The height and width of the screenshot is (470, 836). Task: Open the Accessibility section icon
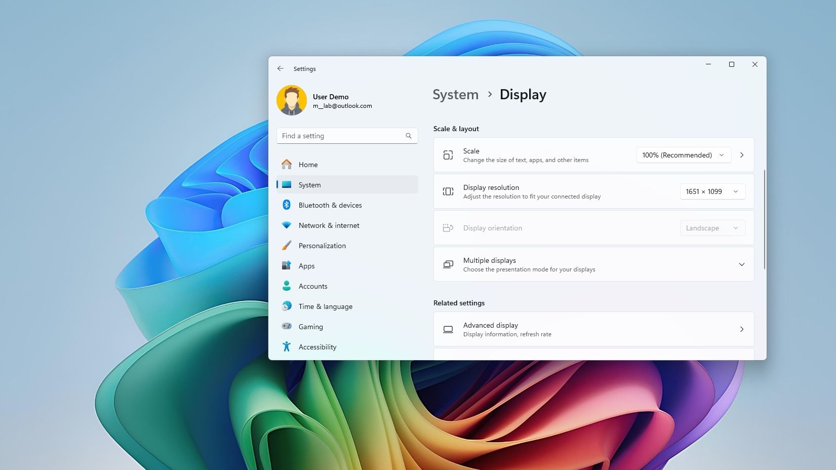click(287, 346)
